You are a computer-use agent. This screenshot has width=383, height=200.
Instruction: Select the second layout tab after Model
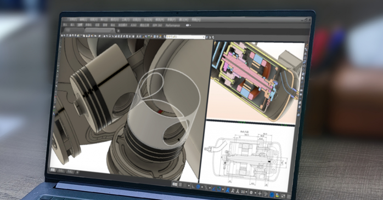click(70, 172)
